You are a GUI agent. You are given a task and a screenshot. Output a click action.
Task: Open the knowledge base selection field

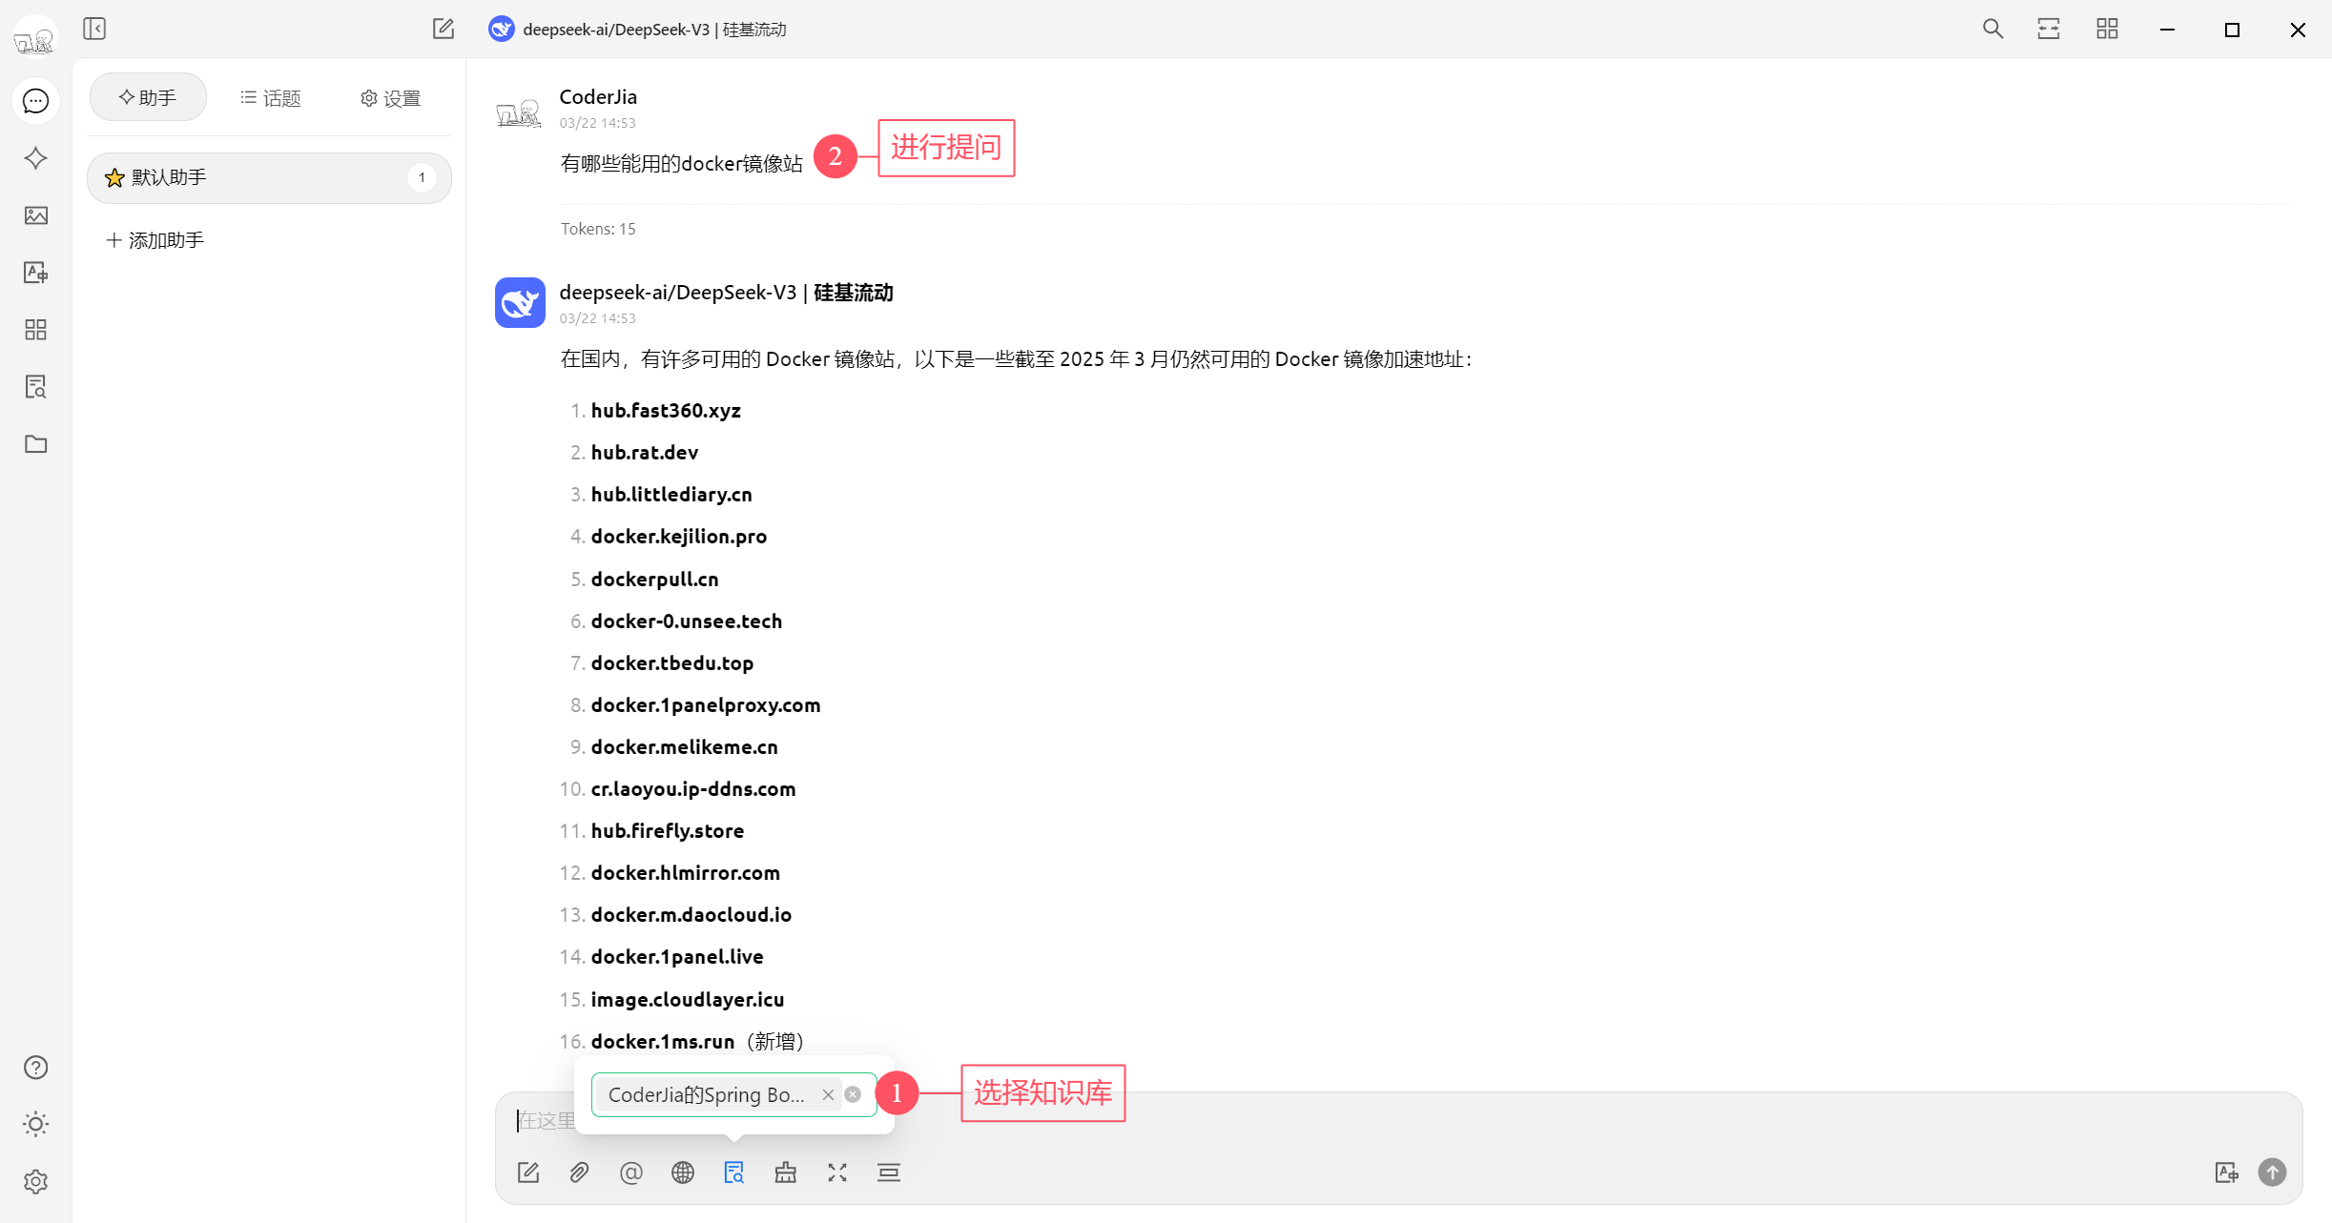[733, 1094]
